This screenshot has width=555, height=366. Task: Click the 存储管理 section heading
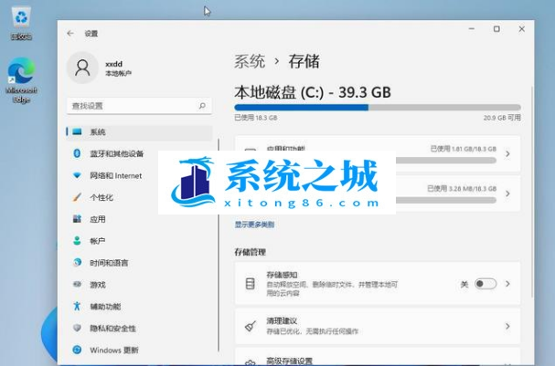pyautogui.click(x=250, y=252)
